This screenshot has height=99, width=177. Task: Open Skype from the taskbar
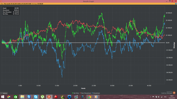click(36, 97)
